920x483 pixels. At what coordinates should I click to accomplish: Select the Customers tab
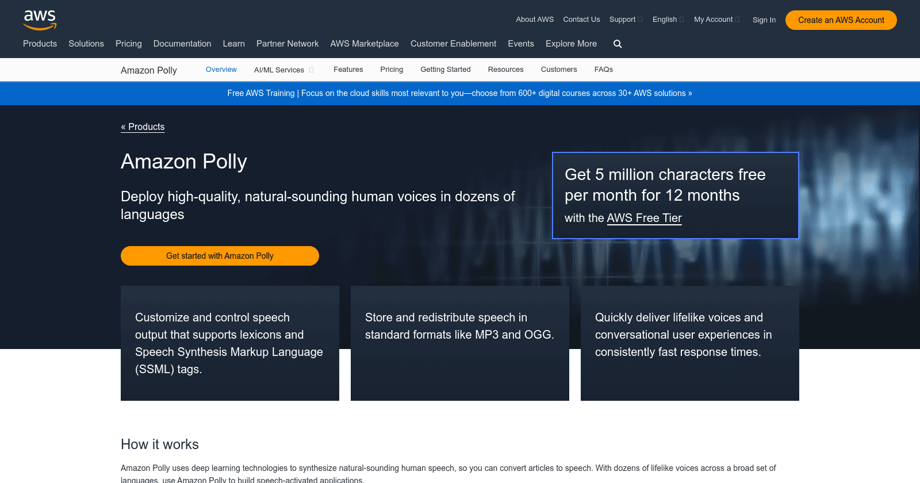point(559,70)
